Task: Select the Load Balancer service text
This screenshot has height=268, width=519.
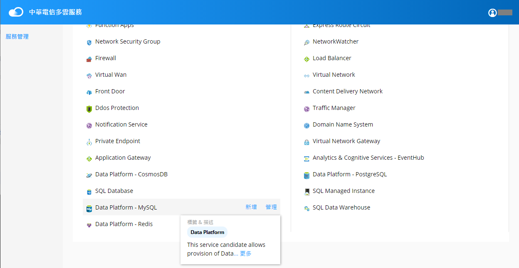Action: pos(332,58)
